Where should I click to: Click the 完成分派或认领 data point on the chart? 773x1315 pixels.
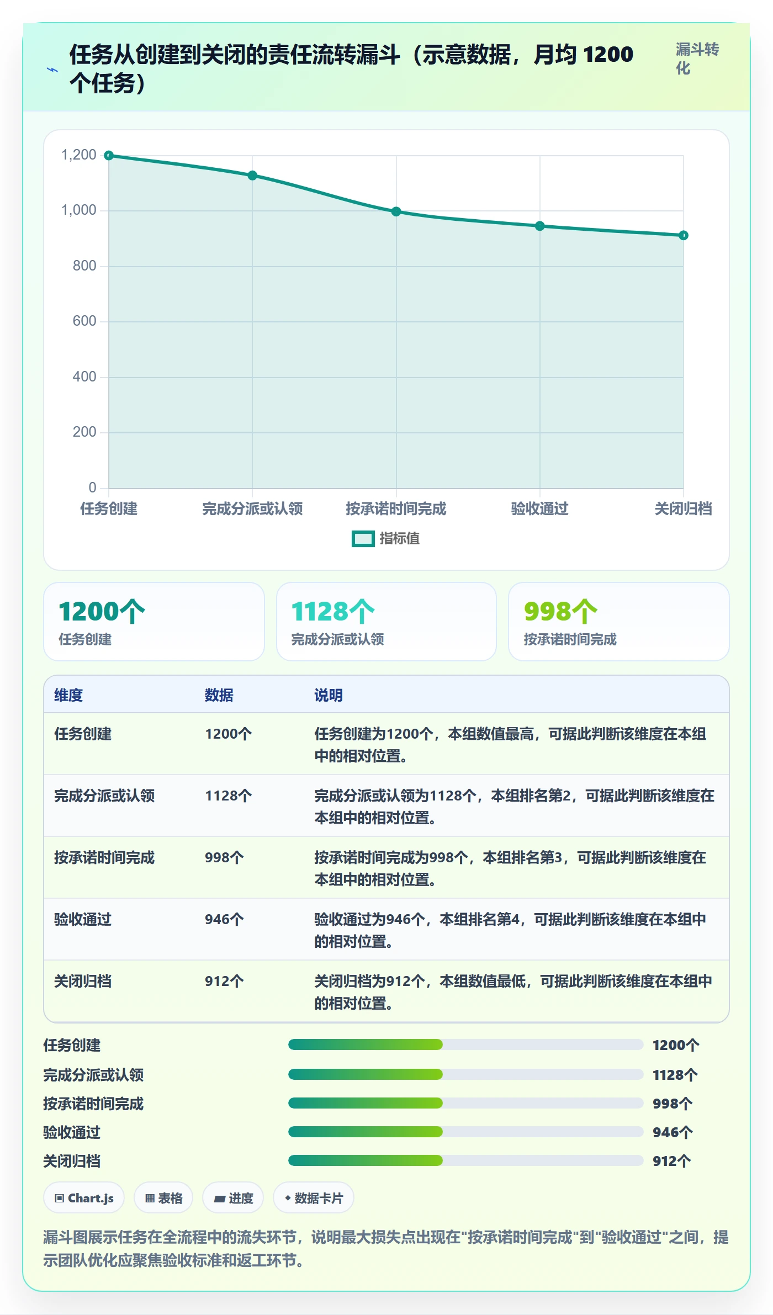252,176
